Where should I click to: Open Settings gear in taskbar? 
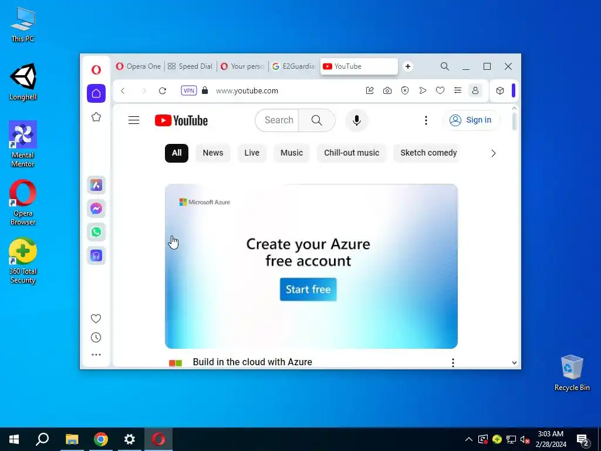[x=130, y=439]
